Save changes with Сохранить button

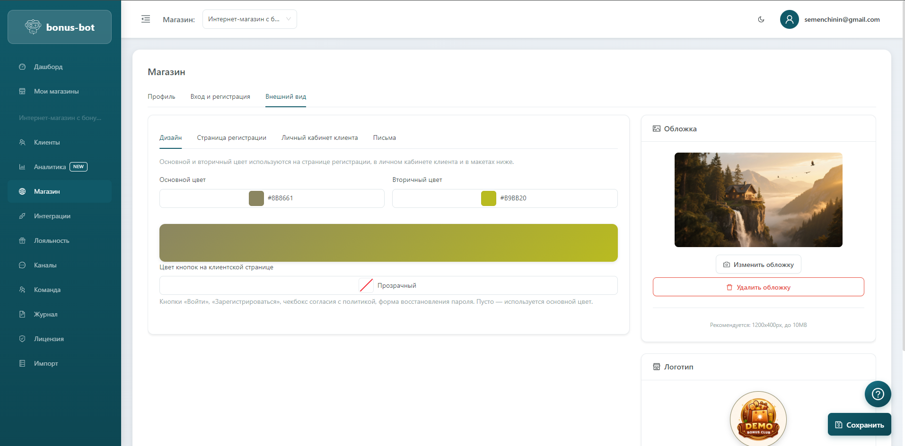pyautogui.click(x=859, y=425)
